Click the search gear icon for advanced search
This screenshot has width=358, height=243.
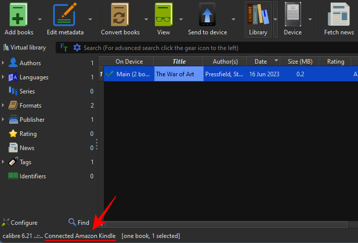77,47
